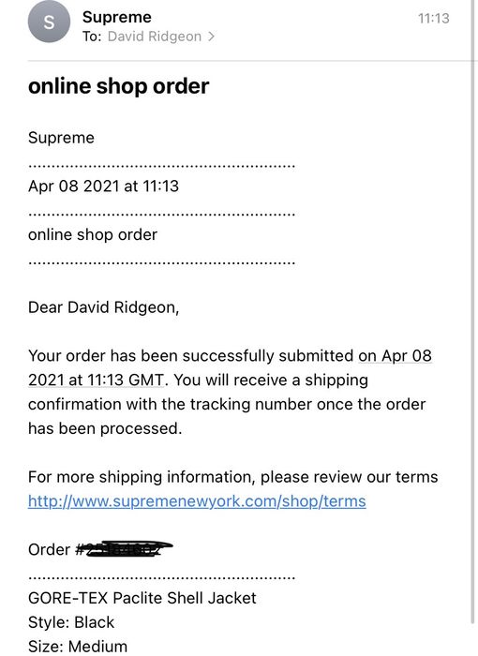Click the Dear David Ridgeon greeting

coord(103,307)
